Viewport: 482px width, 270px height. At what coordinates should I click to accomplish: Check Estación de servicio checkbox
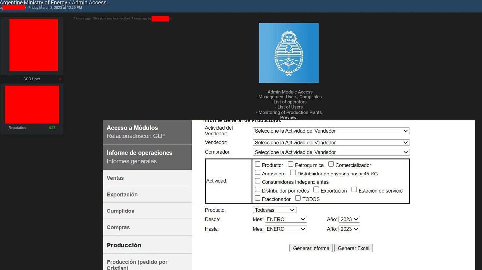[354, 190]
